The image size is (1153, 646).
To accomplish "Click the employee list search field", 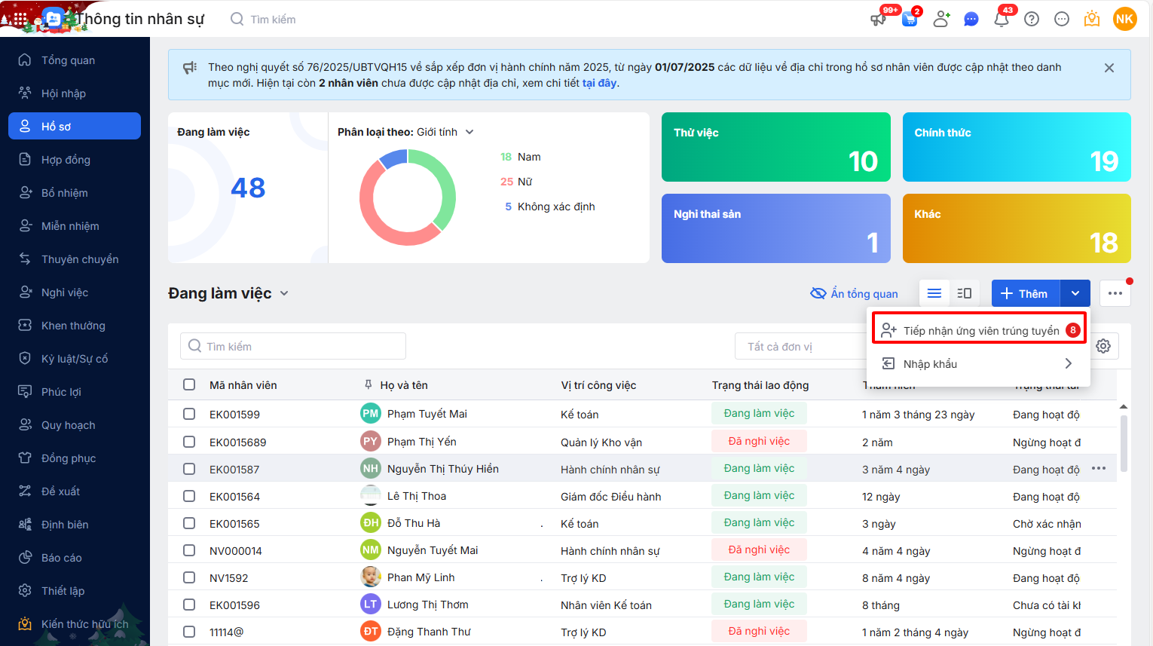I will pyautogui.click(x=293, y=346).
